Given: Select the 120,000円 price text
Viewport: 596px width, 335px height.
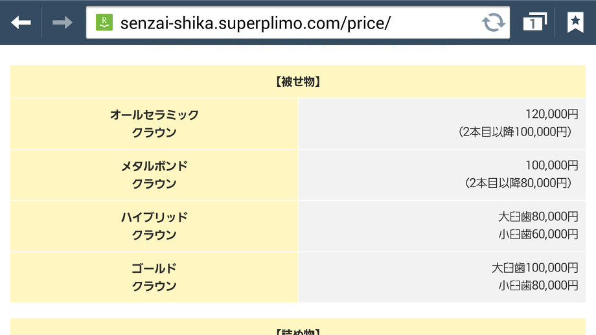Looking at the screenshot, I should pos(552,114).
